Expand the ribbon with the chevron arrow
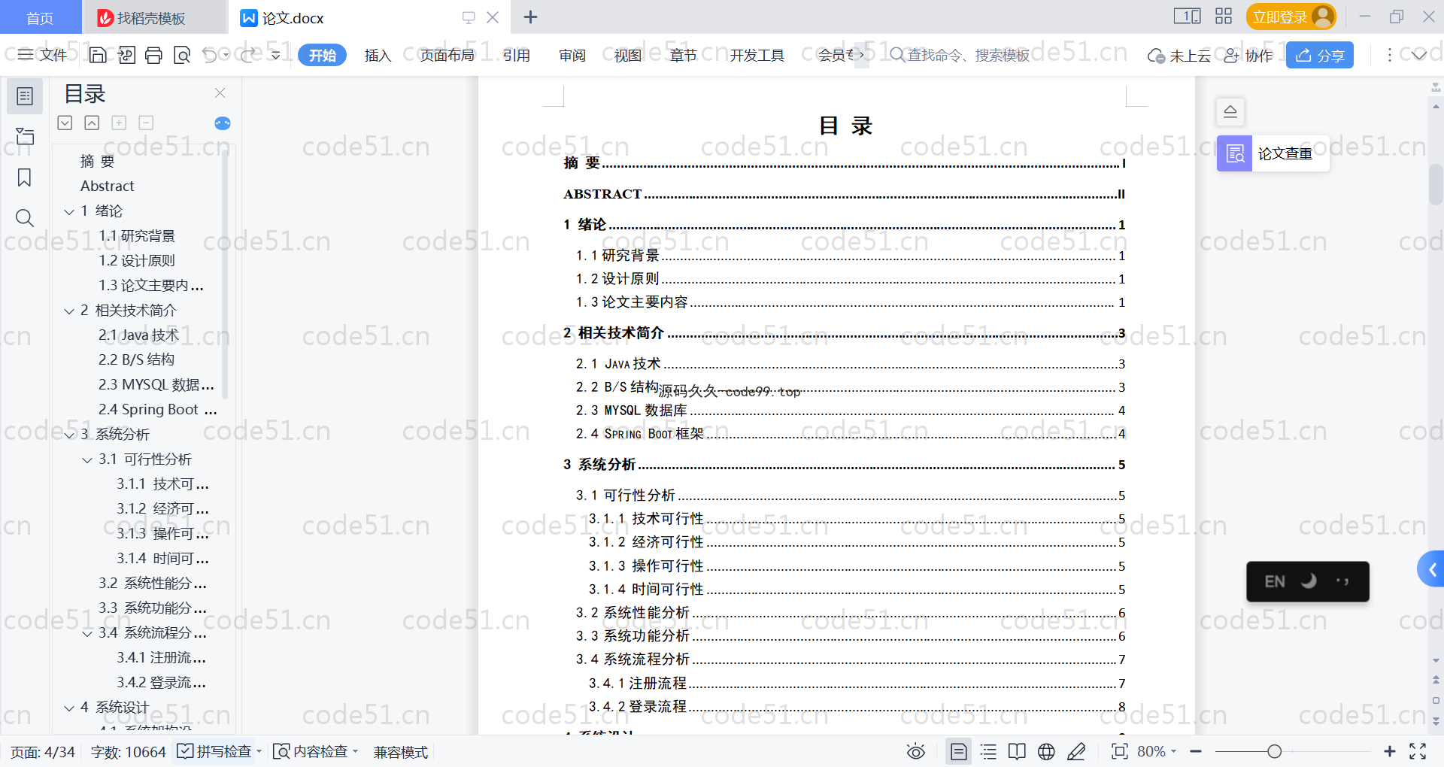 pyautogui.click(x=1419, y=55)
